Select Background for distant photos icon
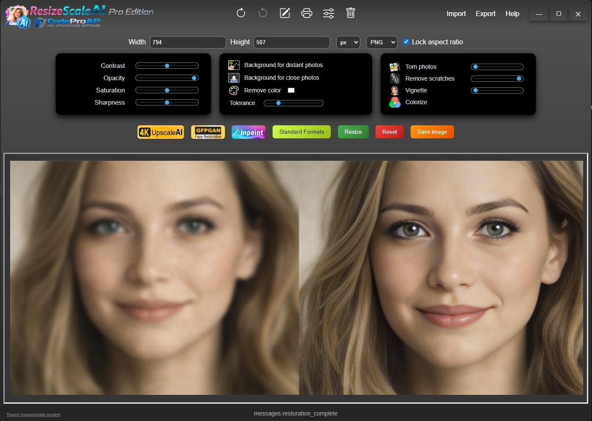Viewport: 592px width, 421px height. coord(234,65)
